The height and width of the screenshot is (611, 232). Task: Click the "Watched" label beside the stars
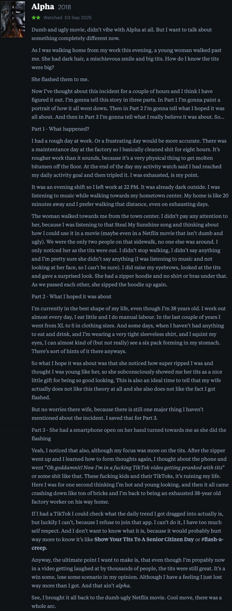pyautogui.click(x=53, y=17)
